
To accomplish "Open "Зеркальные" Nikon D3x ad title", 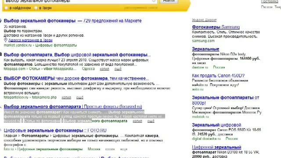I will click(205, 49).
